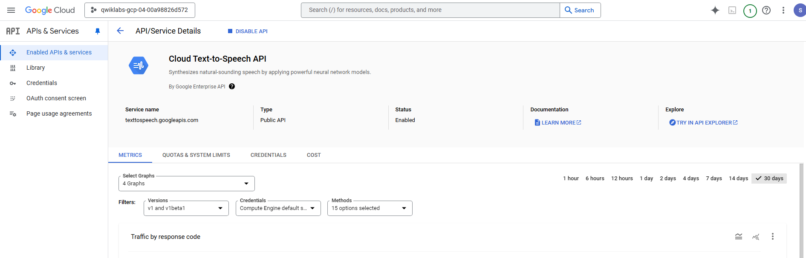The image size is (806, 258).
Task: Open notifications badge showing 1
Action: pyautogui.click(x=750, y=11)
